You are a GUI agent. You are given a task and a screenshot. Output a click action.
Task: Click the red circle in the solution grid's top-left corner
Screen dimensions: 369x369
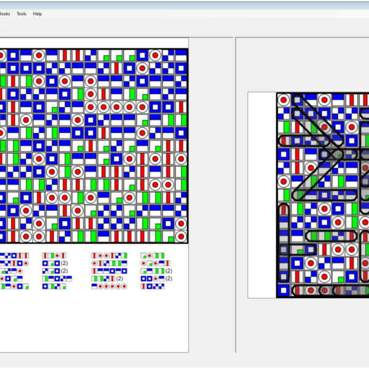tap(284, 100)
